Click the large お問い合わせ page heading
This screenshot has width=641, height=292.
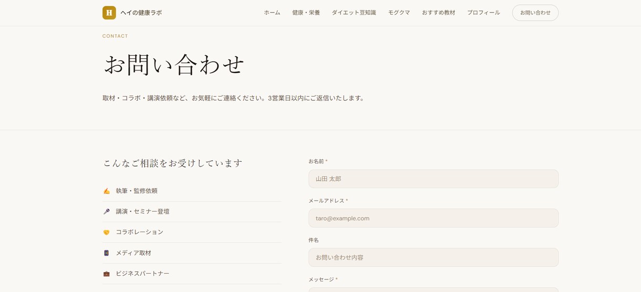coord(174,65)
